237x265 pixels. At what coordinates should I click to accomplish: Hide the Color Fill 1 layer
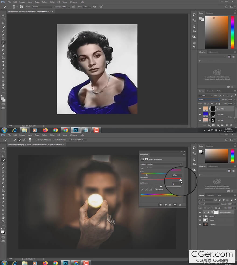(200, 120)
